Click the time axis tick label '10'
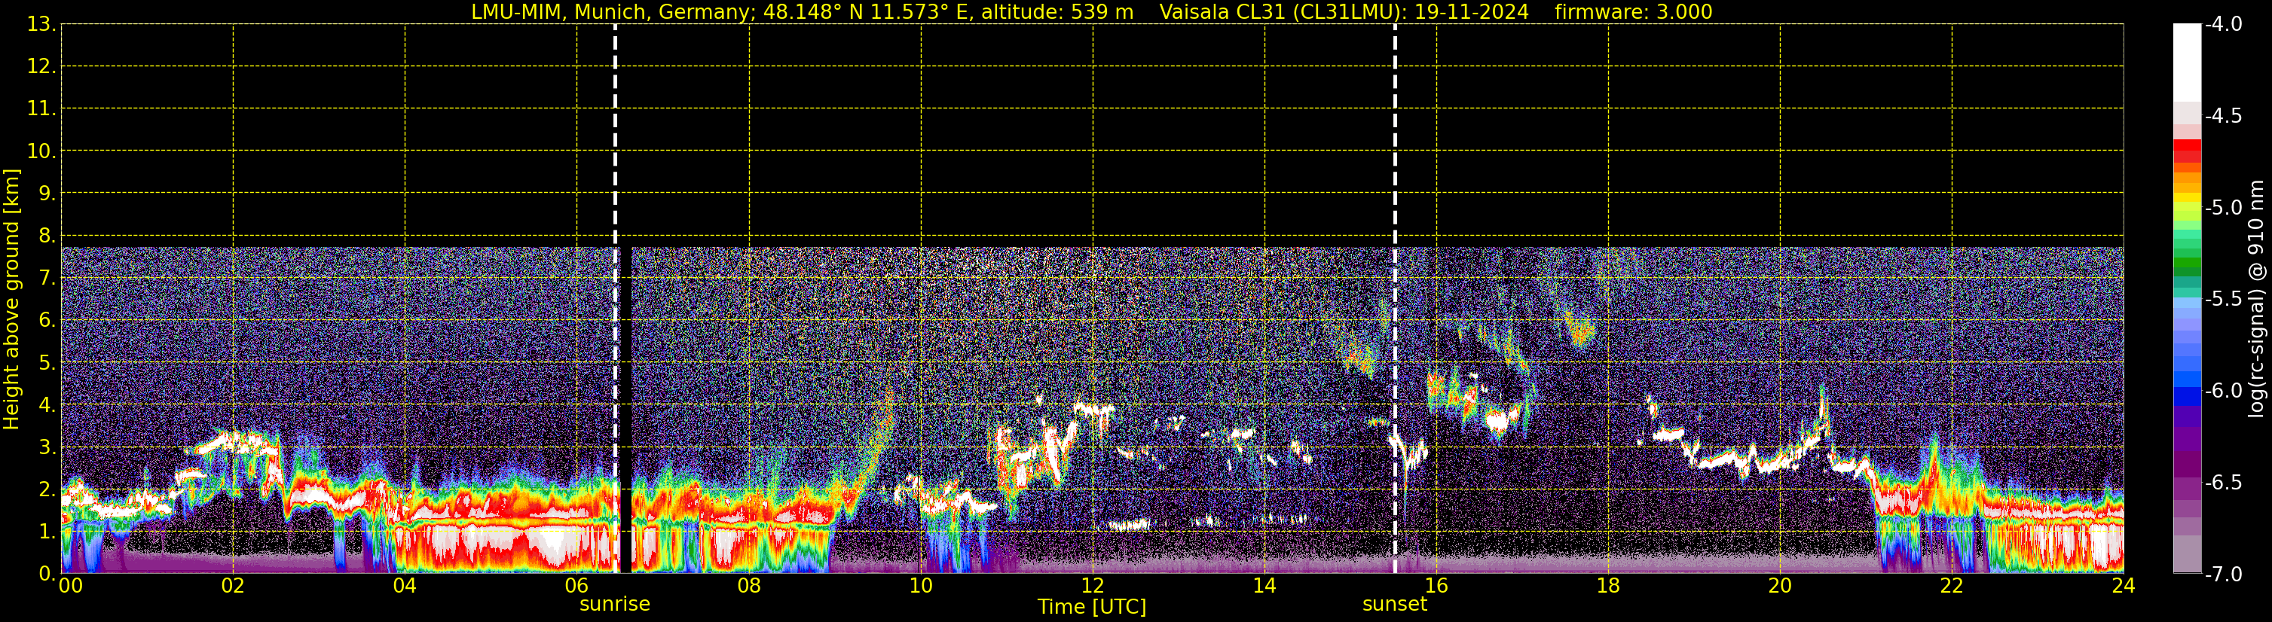Viewport: 2272px width, 622px height. pyautogui.click(x=921, y=587)
